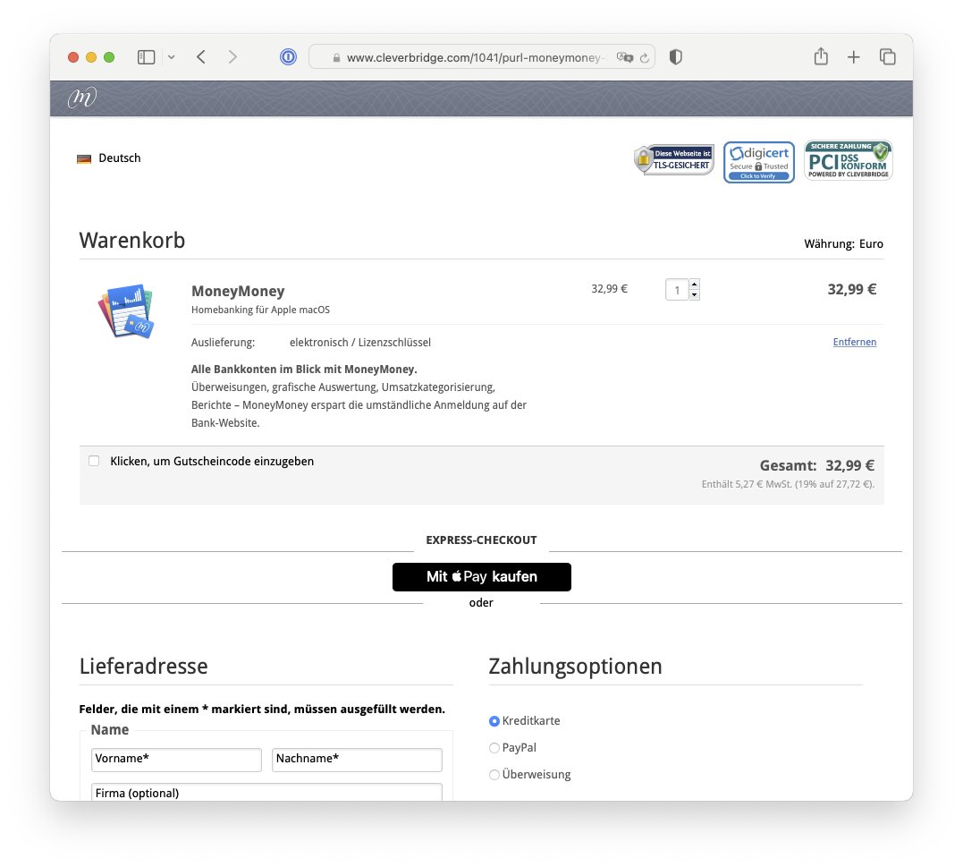Go back with the back arrow
963x867 pixels.
(x=201, y=57)
